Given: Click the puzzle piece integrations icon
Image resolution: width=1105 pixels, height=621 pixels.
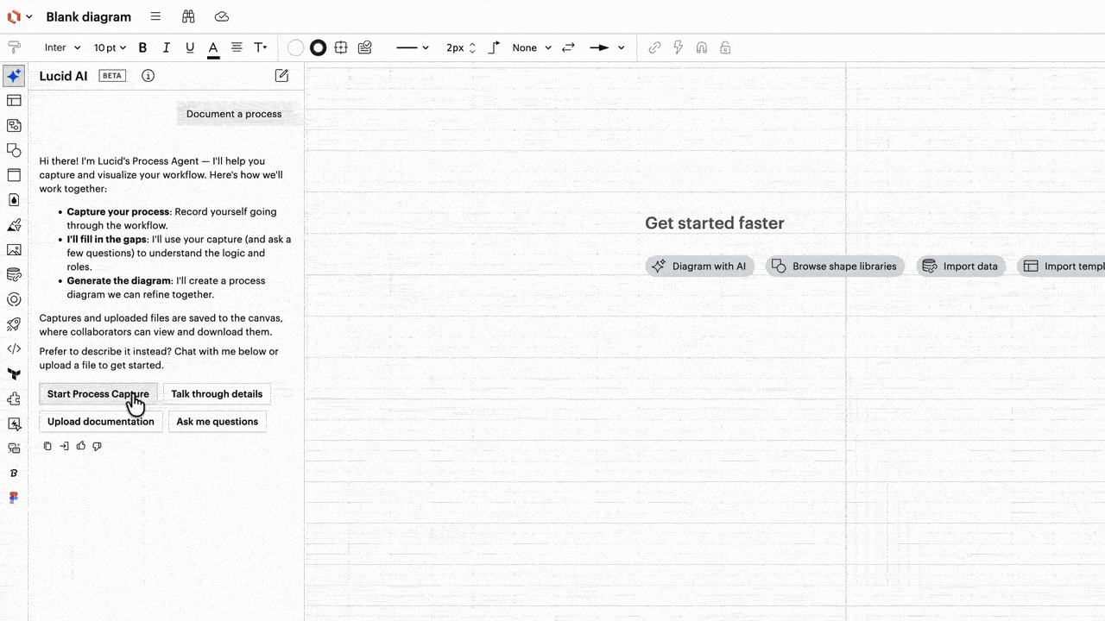Looking at the screenshot, I should click(14, 399).
